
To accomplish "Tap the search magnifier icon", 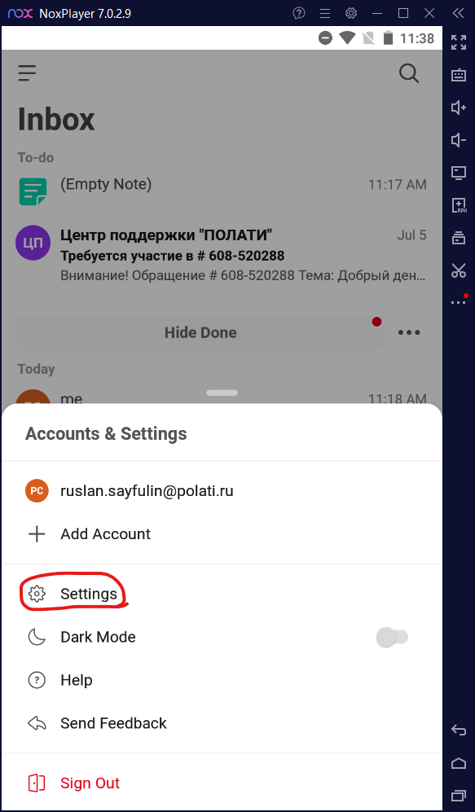I will pos(409,73).
